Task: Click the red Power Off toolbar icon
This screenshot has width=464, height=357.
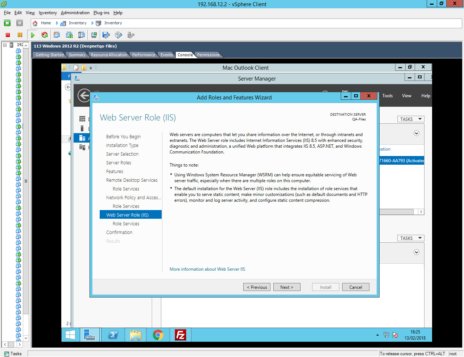Action: [x=8, y=35]
